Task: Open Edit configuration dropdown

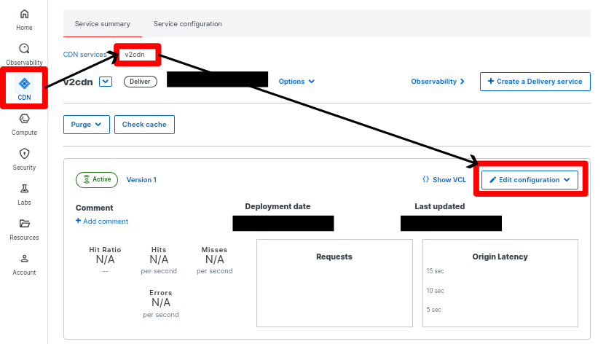Action: click(x=530, y=180)
